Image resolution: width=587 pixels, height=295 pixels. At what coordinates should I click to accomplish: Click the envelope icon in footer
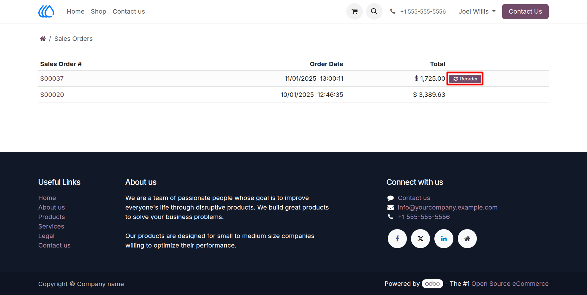click(390, 208)
